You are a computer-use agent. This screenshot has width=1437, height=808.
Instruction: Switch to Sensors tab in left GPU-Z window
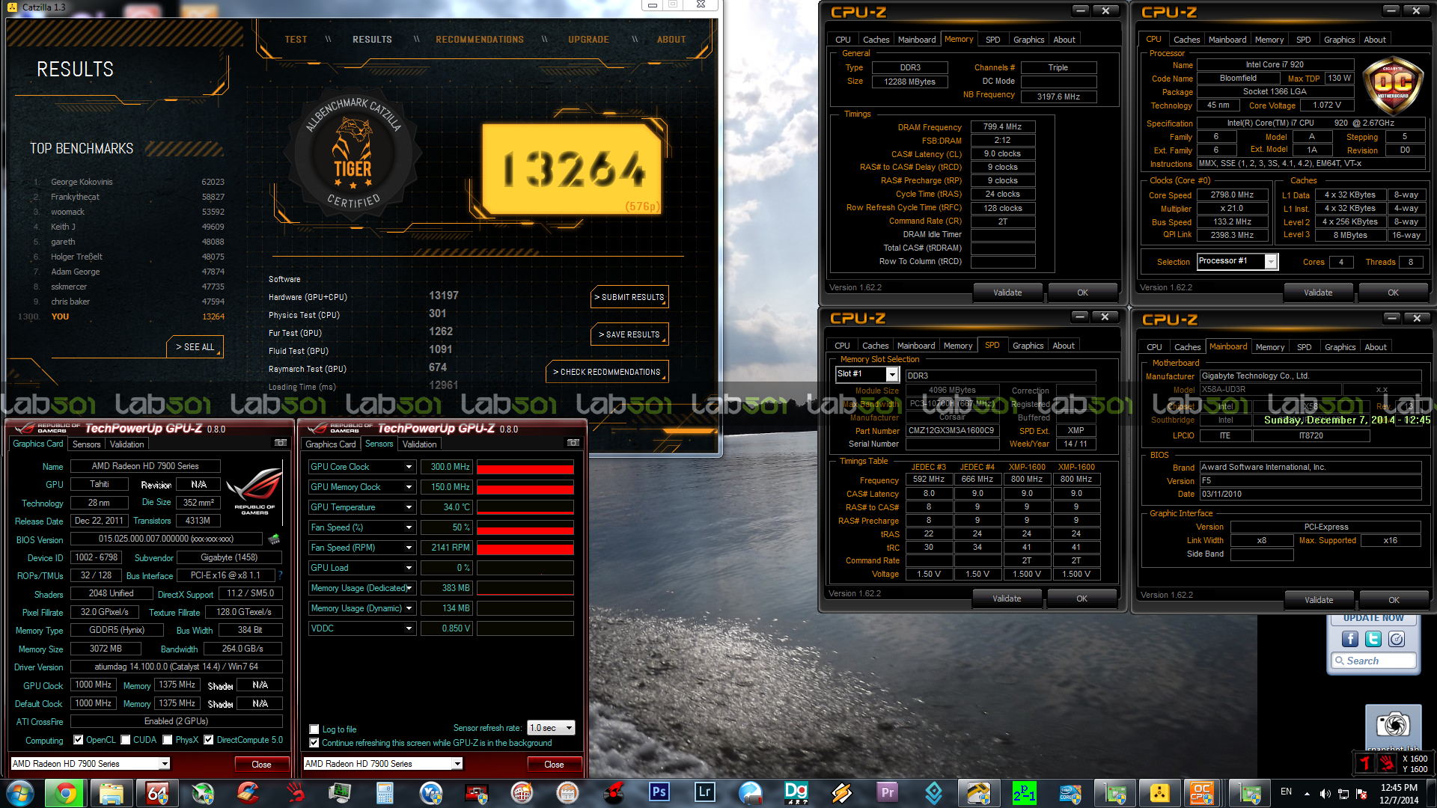click(87, 444)
